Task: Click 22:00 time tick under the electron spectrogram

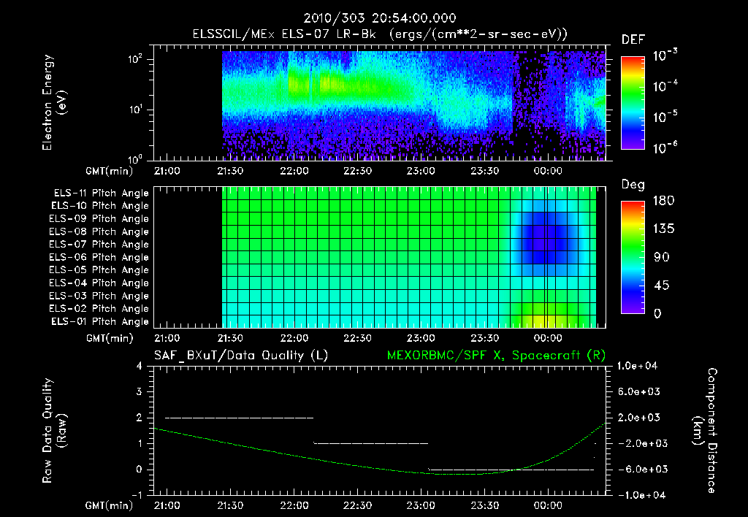Action: click(x=294, y=171)
